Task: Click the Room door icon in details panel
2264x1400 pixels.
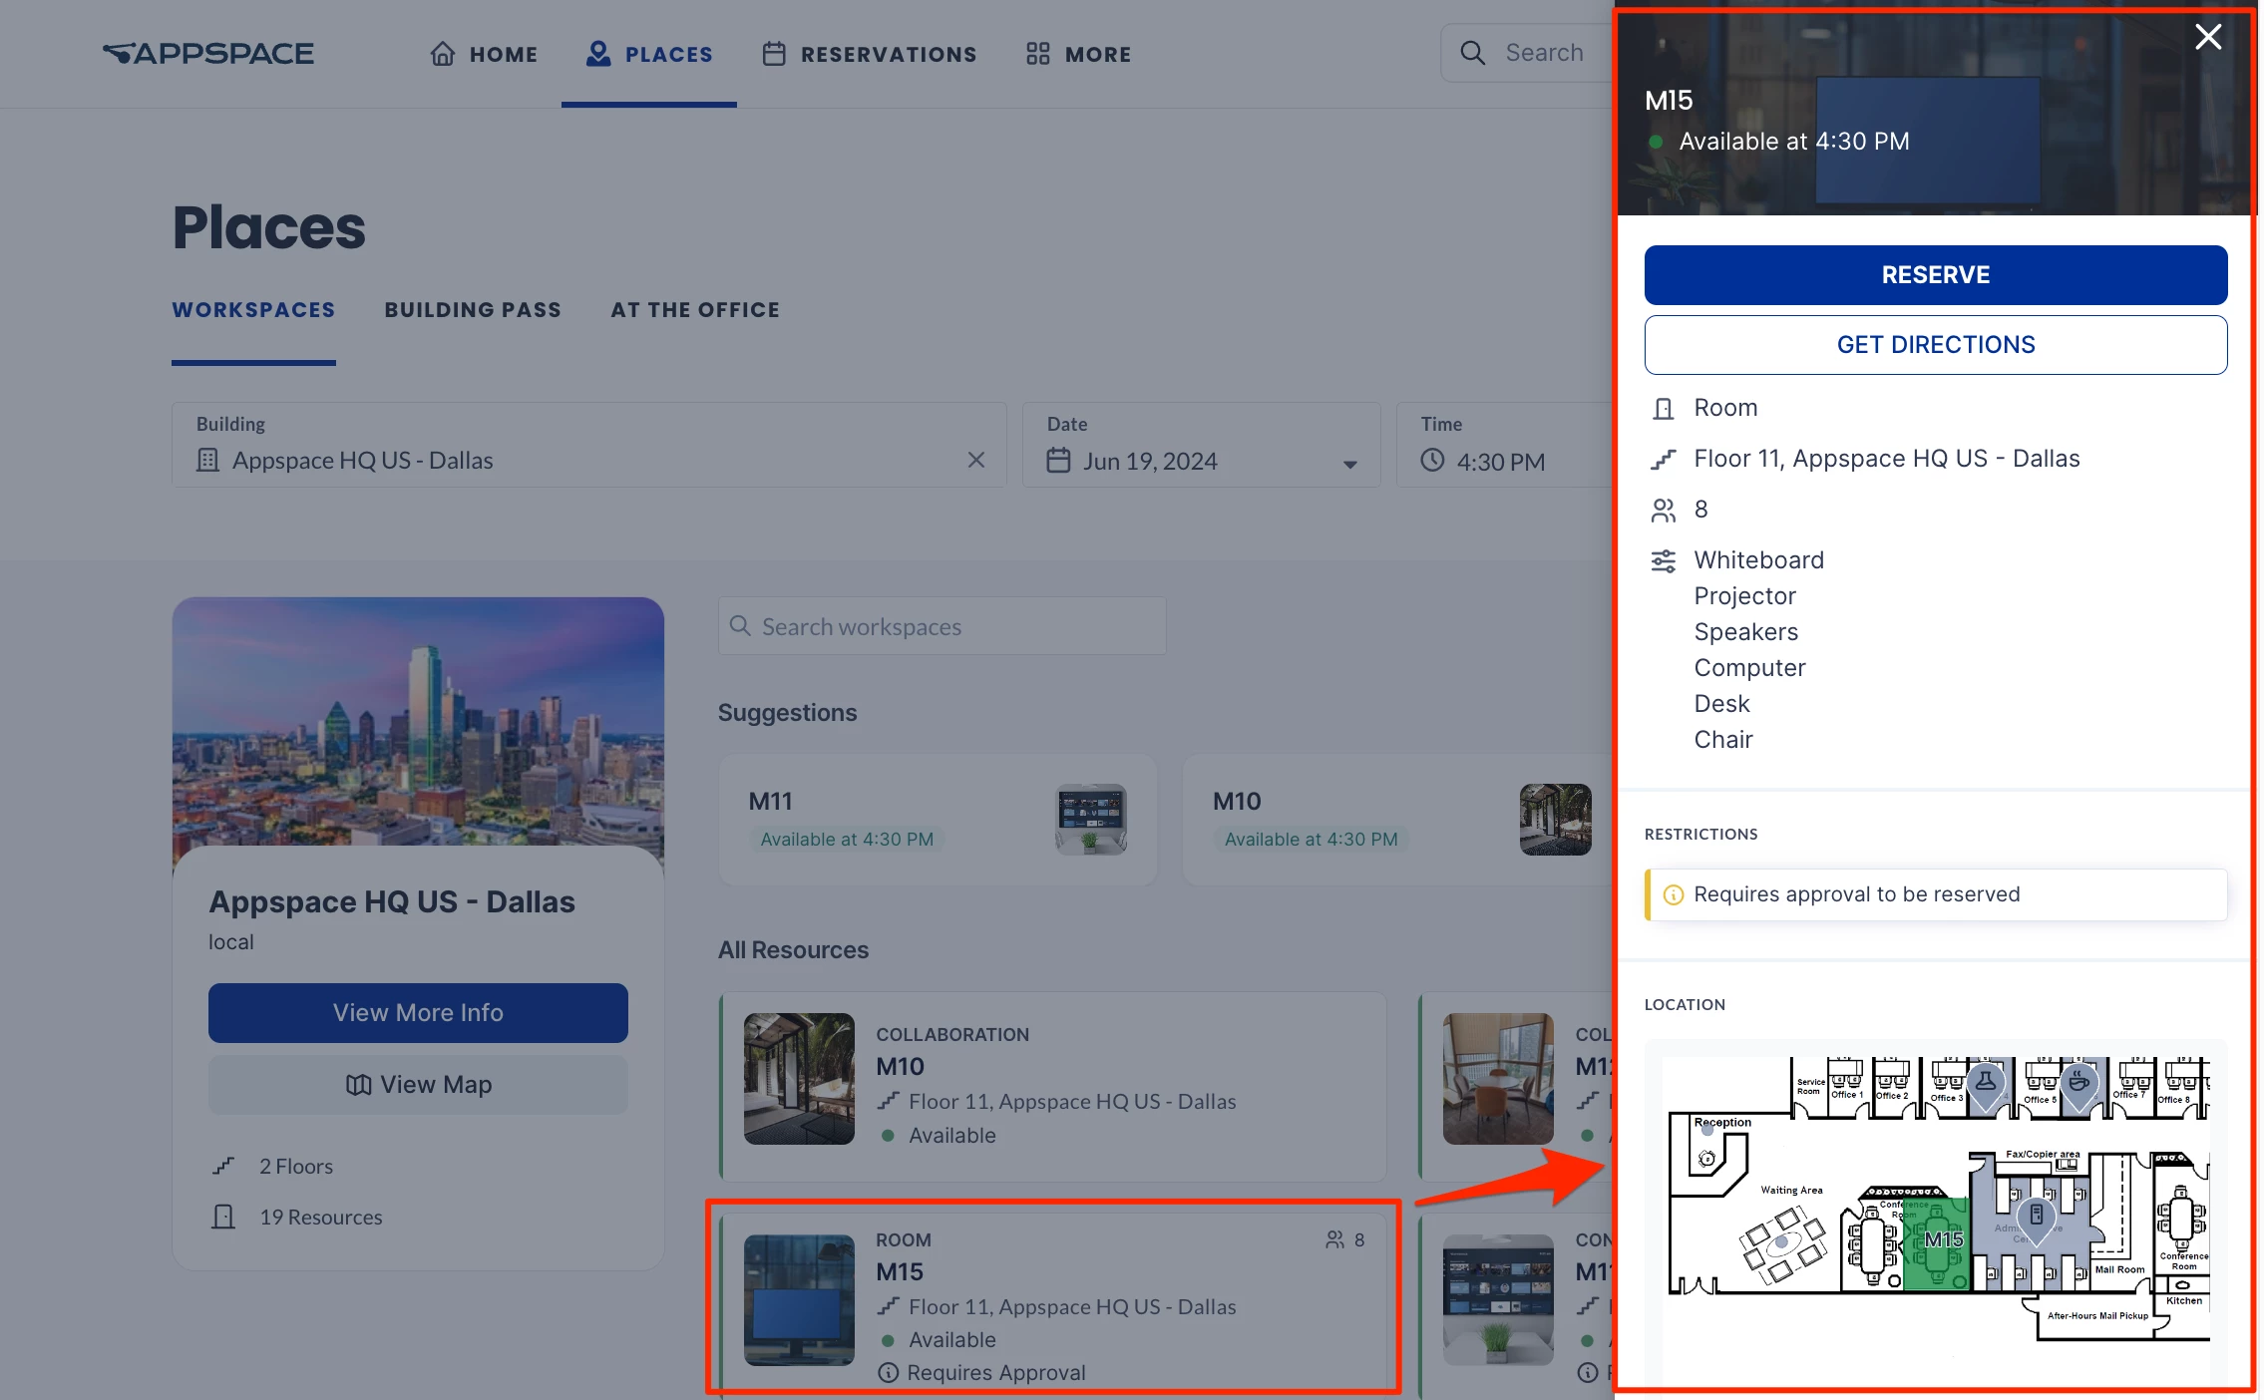Action: point(1664,409)
